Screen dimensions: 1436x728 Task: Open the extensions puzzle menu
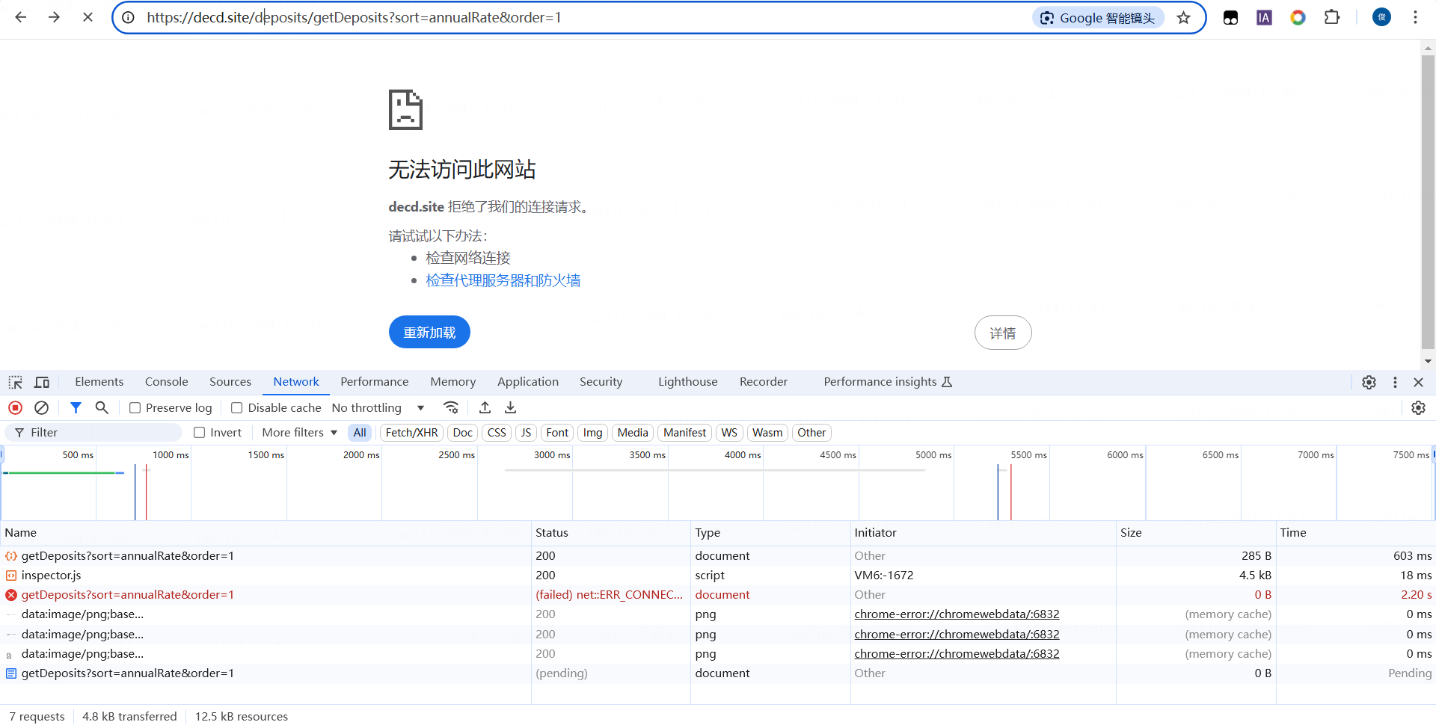[x=1332, y=18]
